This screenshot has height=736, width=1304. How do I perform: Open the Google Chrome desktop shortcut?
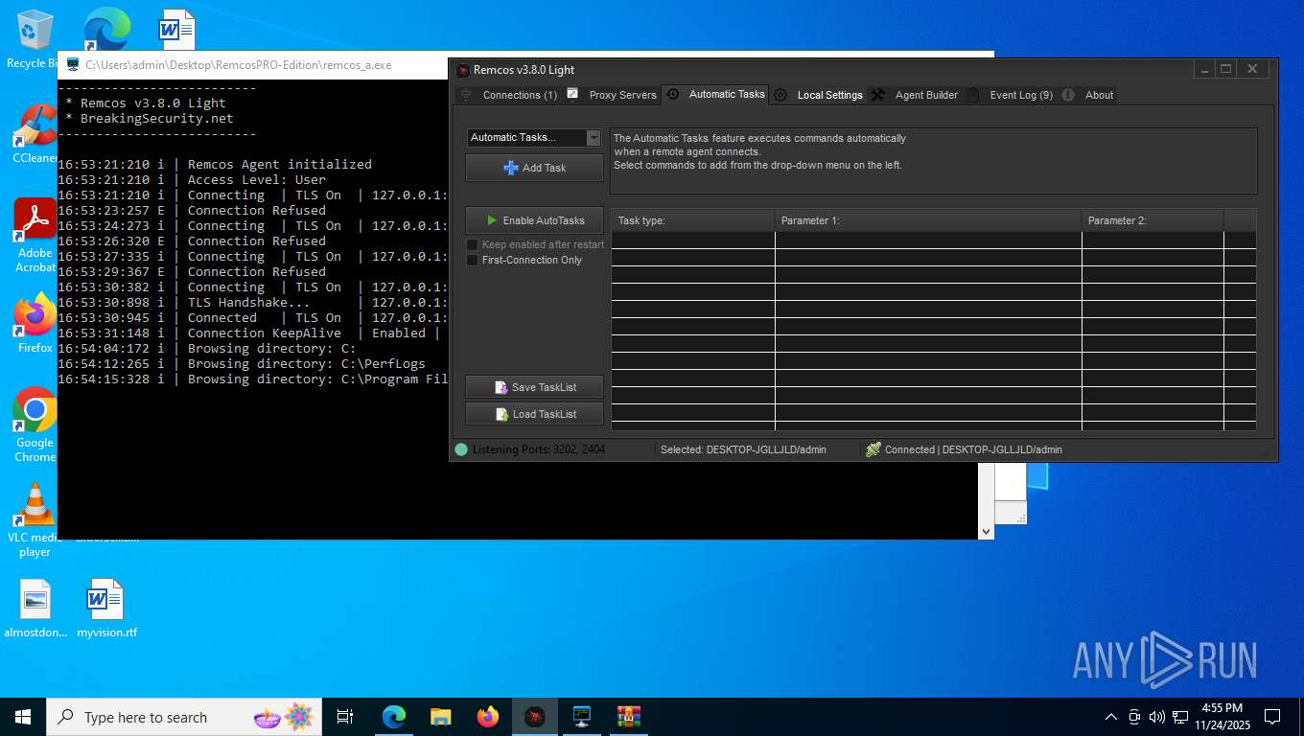coord(35,425)
